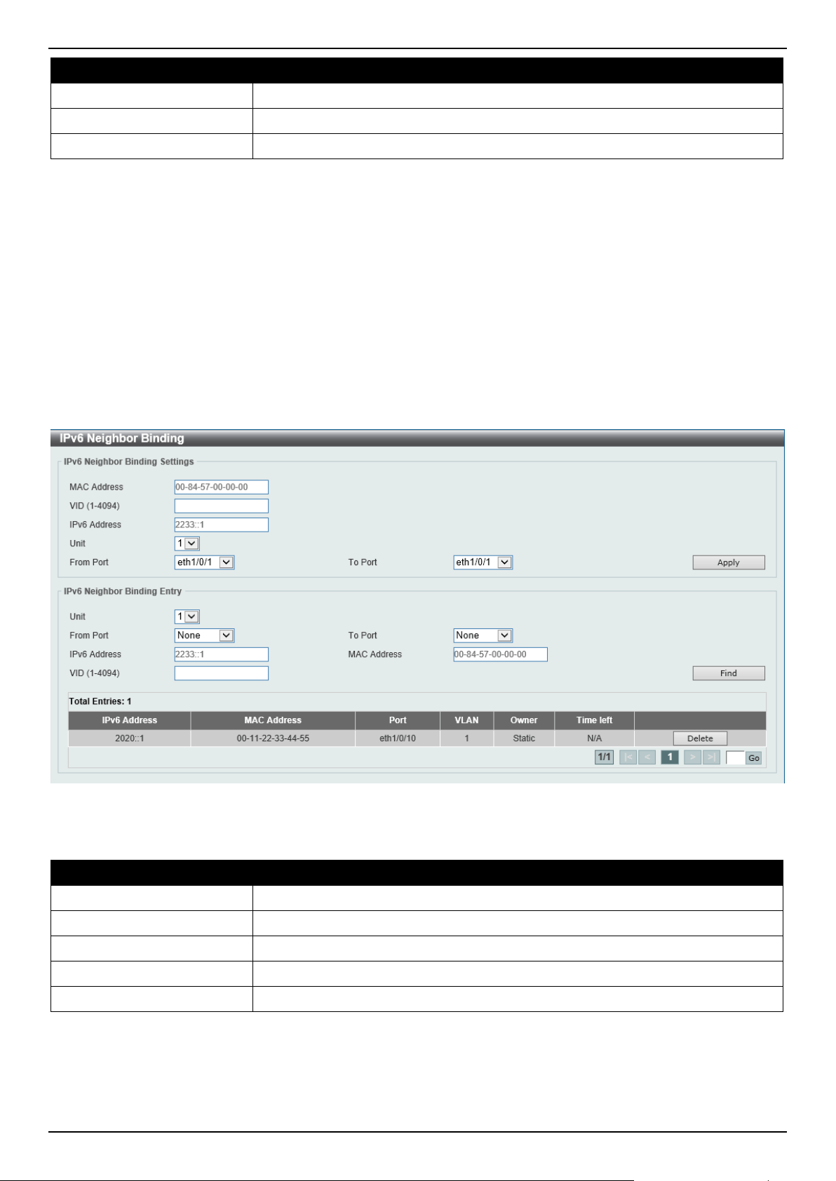Viewport: 836px width, 1181px height.
Task: Click the MAC Address field in Binding Entry
Action: [x=501, y=654]
